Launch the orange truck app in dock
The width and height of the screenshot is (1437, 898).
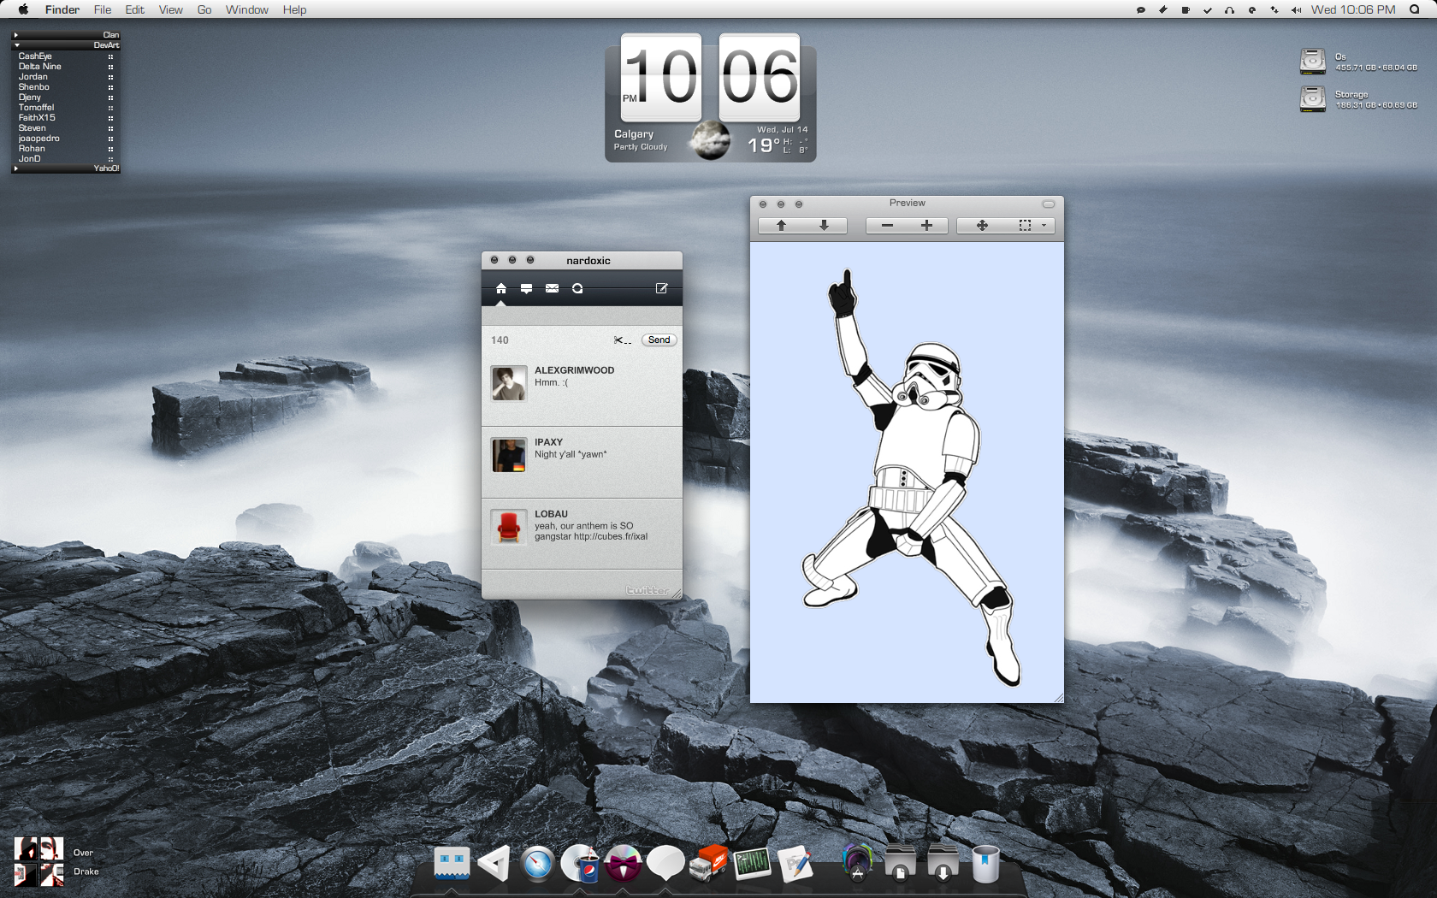[x=708, y=863]
